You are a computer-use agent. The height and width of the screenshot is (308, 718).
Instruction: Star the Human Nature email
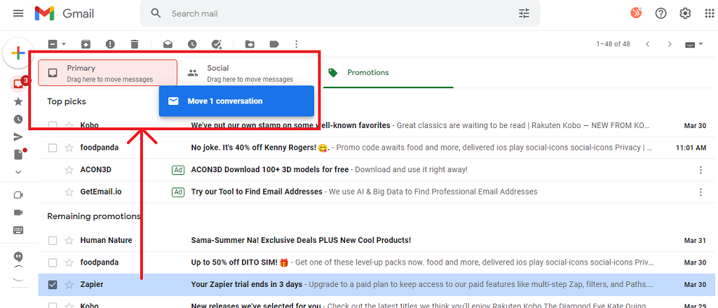(x=69, y=240)
